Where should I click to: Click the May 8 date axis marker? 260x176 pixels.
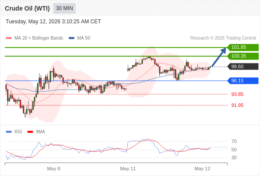(x=54, y=169)
